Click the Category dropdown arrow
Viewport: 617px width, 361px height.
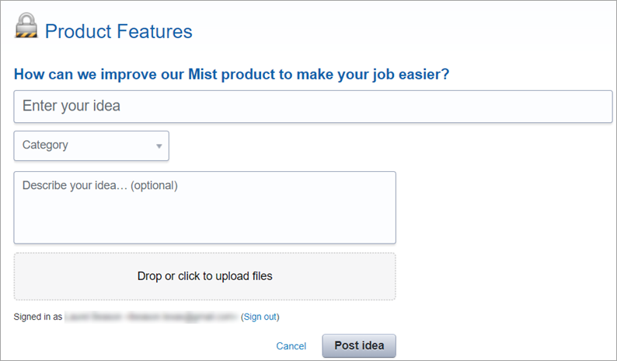tap(159, 146)
